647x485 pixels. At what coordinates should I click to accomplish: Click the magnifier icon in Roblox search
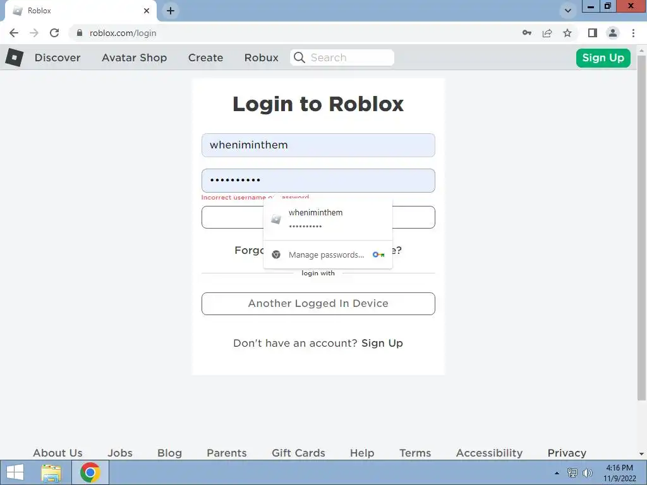coord(299,57)
